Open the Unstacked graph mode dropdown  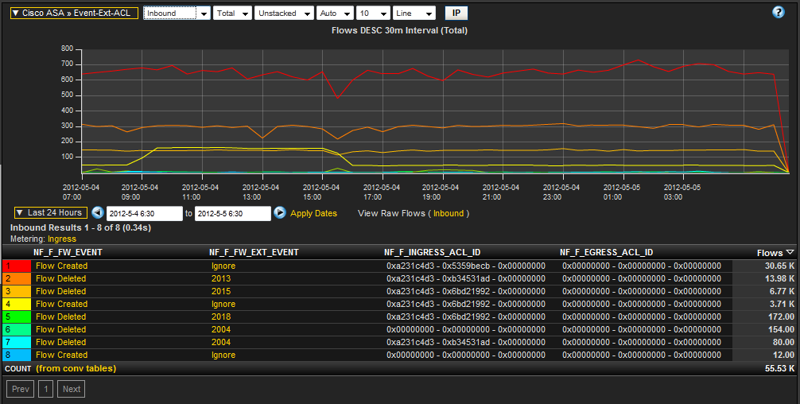tap(284, 14)
